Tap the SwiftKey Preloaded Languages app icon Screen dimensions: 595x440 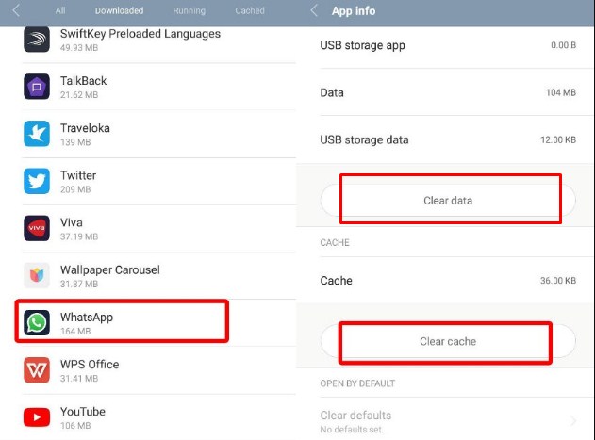coord(37,39)
